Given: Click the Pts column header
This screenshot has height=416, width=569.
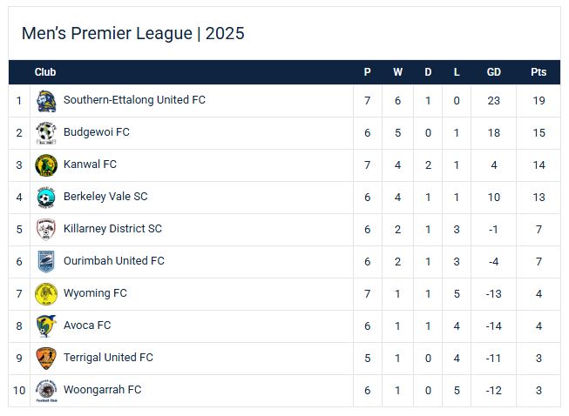Looking at the screenshot, I should (x=539, y=72).
